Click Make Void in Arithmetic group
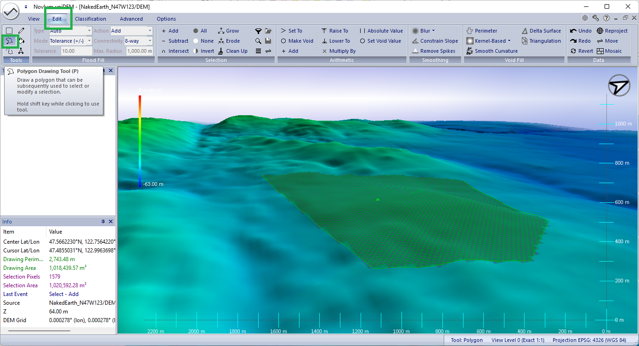 297,41
